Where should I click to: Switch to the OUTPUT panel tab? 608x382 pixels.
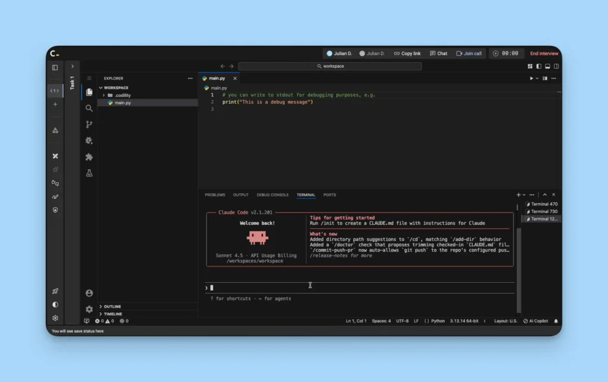coord(241,195)
